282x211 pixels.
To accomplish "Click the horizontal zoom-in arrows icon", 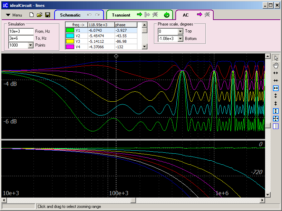I will [276, 73].
